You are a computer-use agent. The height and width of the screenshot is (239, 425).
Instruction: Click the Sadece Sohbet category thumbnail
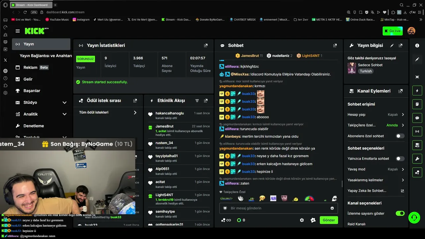tap(352, 68)
